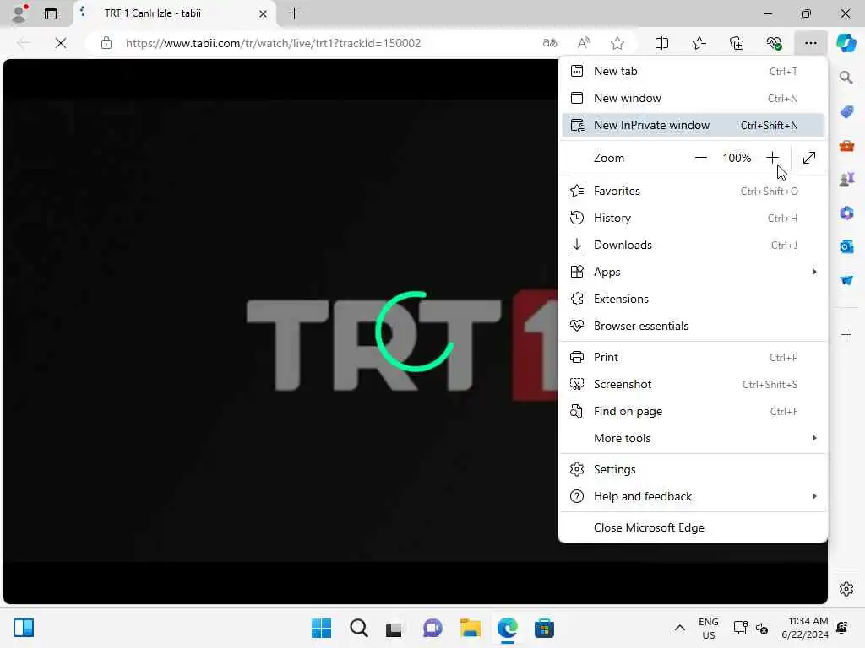Screen dimensions: 865x648
Task: Open Task View on taskbar
Action: click(394, 628)
